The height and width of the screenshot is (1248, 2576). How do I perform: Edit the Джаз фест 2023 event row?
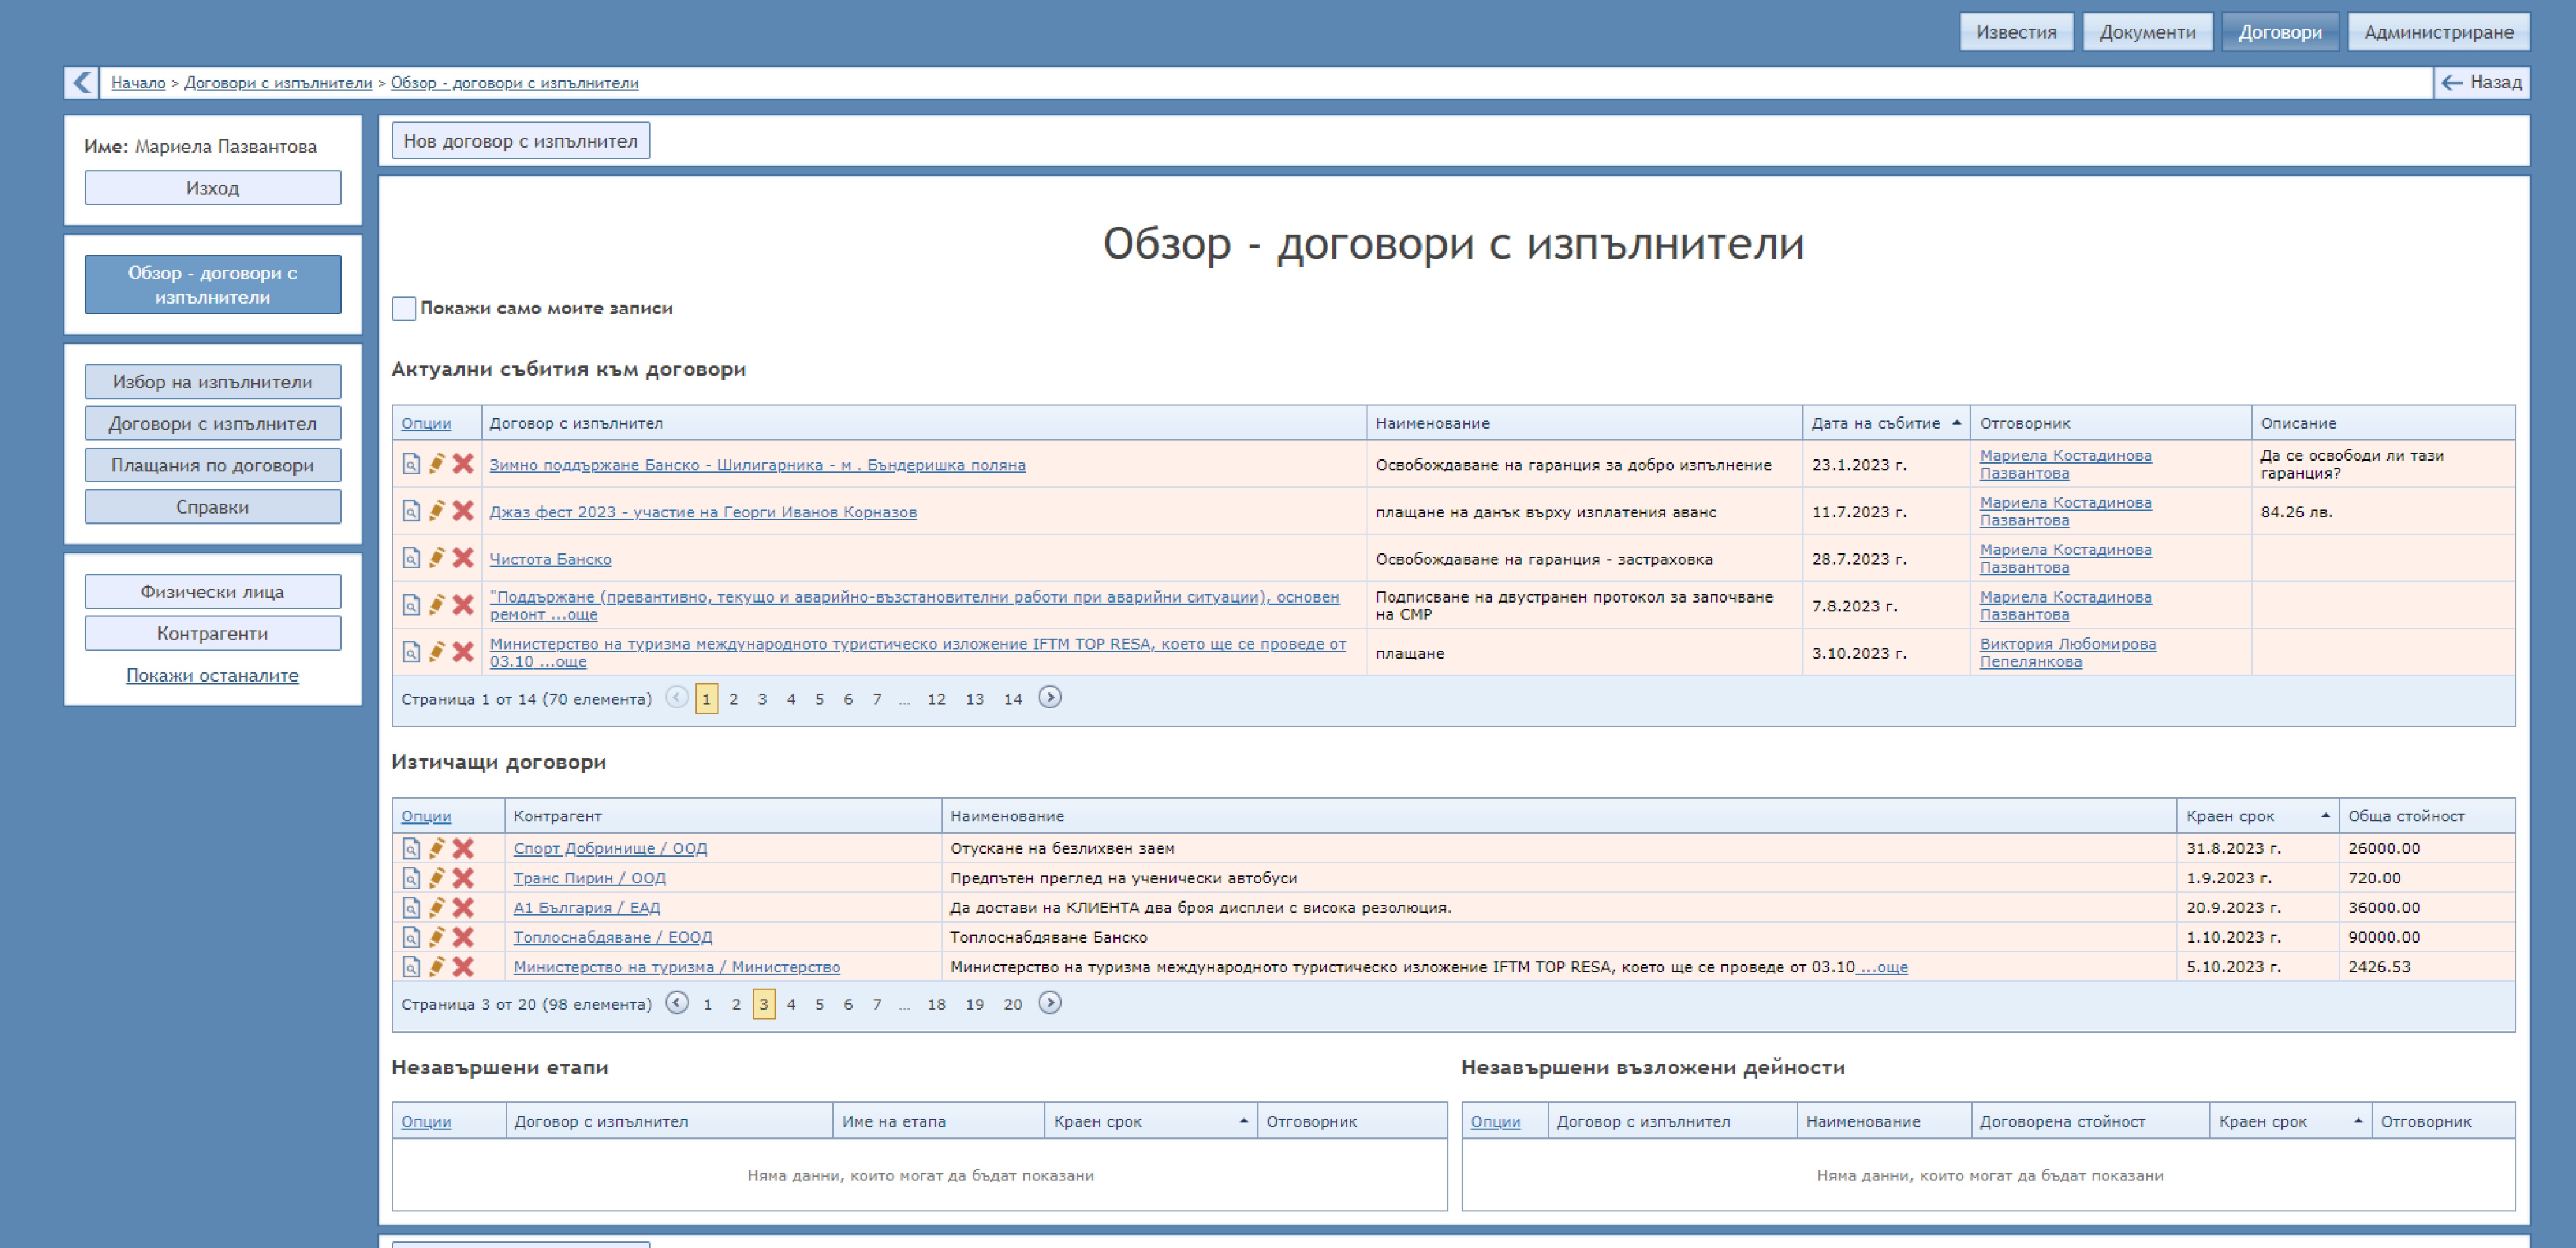tap(437, 511)
